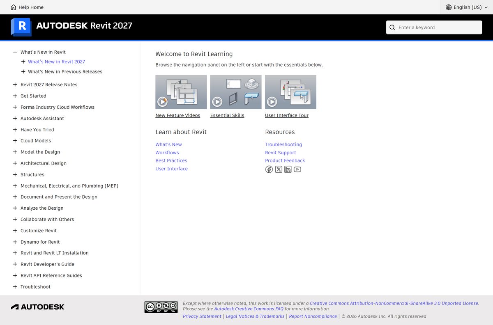Viewport: 493px width, 325px height.
Task: Play the User Interface Tour thumbnail
Action: tap(290, 92)
